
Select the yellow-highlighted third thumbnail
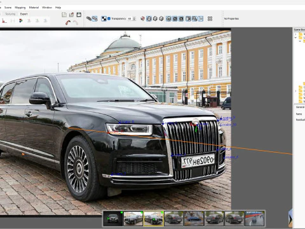pyautogui.click(x=154, y=218)
